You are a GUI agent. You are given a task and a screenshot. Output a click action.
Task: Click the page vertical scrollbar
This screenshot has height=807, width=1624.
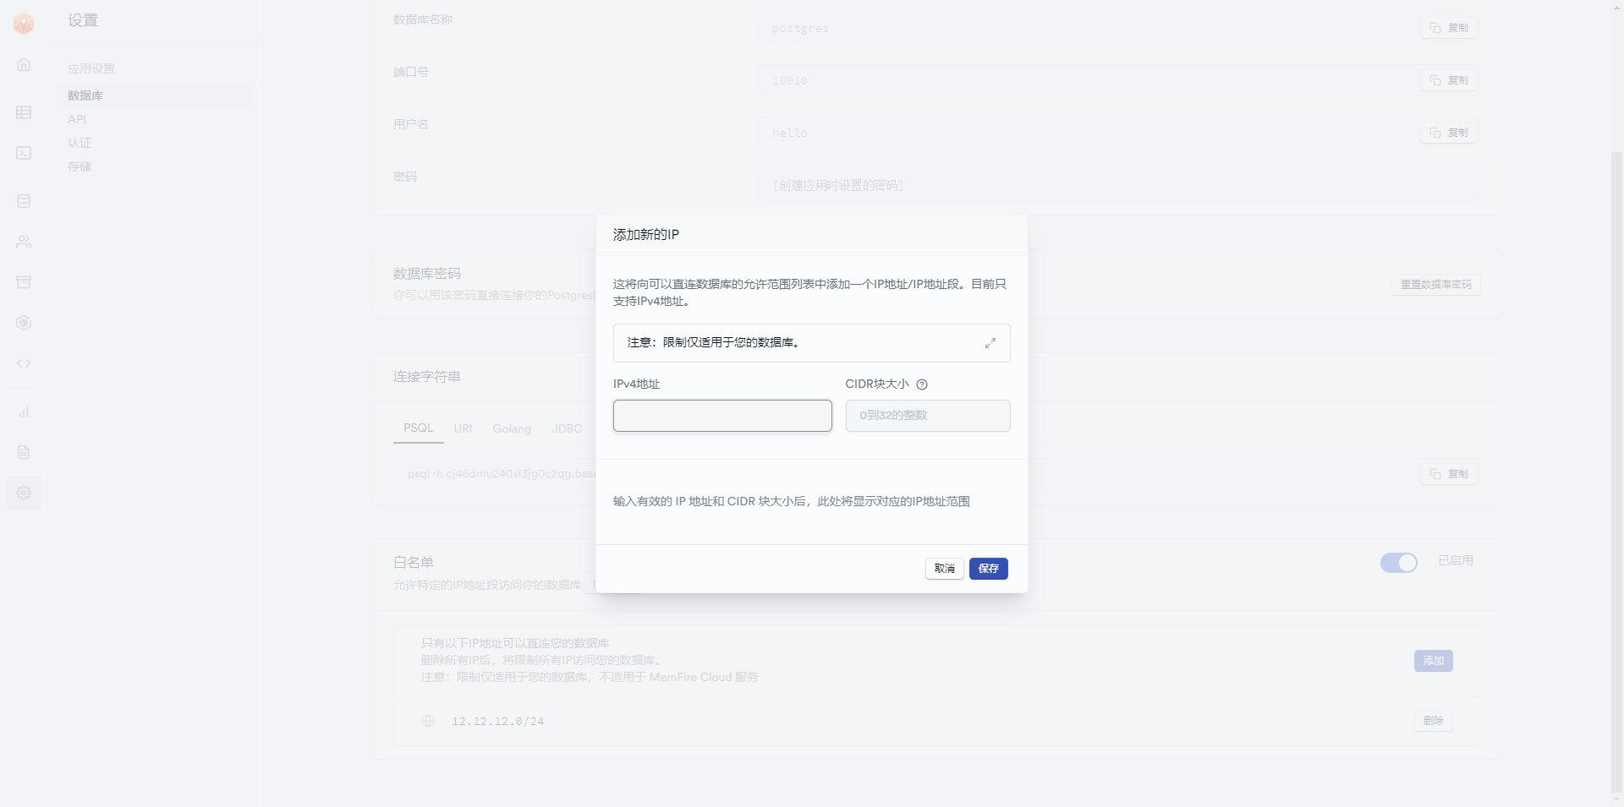[1617, 473]
